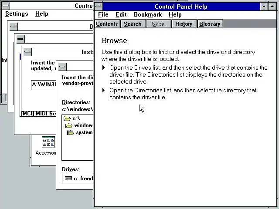Click the History button in Help toolbar
Image resolution: width=279 pixels, height=209 pixels.
(184, 24)
